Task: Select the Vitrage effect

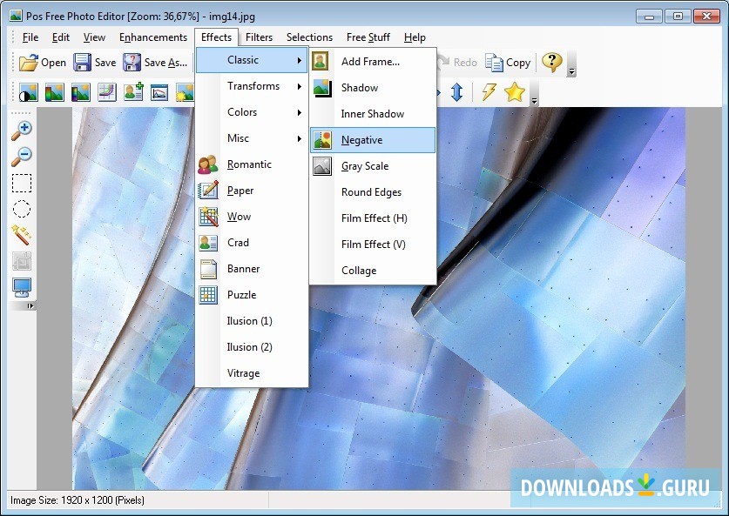Action: [x=252, y=373]
